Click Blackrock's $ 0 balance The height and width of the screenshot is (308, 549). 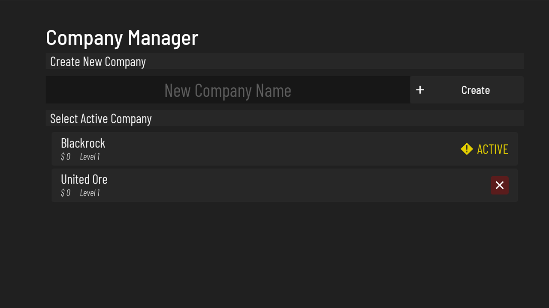[x=66, y=157]
